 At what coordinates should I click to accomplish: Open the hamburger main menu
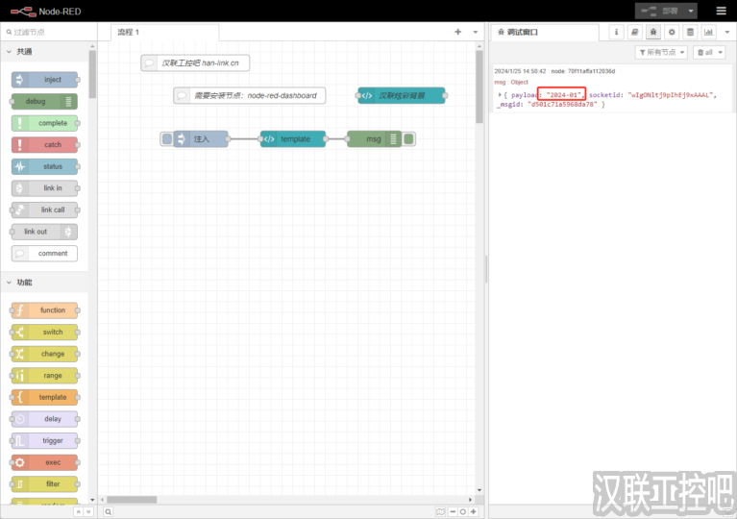pos(721,11)
